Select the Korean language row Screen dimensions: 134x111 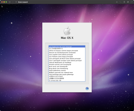pos(67,80)
